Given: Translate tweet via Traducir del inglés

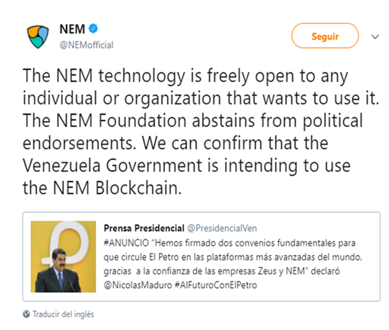Looking at the screenshot, I should pos(63,314).
